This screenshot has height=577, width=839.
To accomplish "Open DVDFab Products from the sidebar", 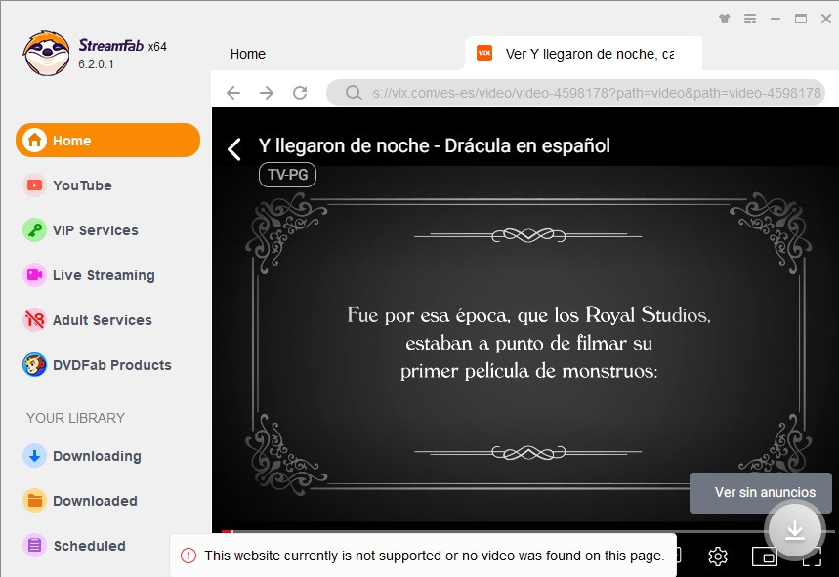I will point(111,365).
